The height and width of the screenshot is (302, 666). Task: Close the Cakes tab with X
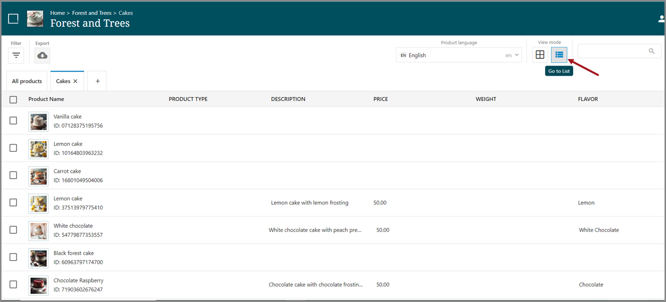[x=75, y=81]
